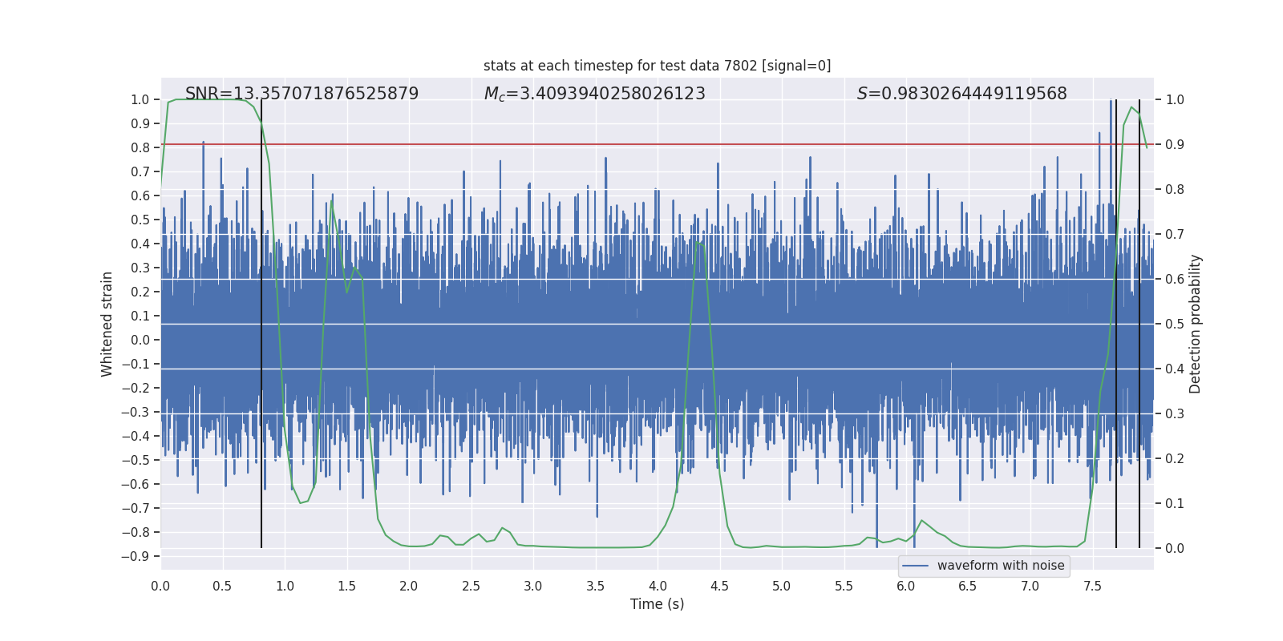1283x641 pixels.
Task: Click the Mc=3.409 chirp mass annotation
Action: 594,94
